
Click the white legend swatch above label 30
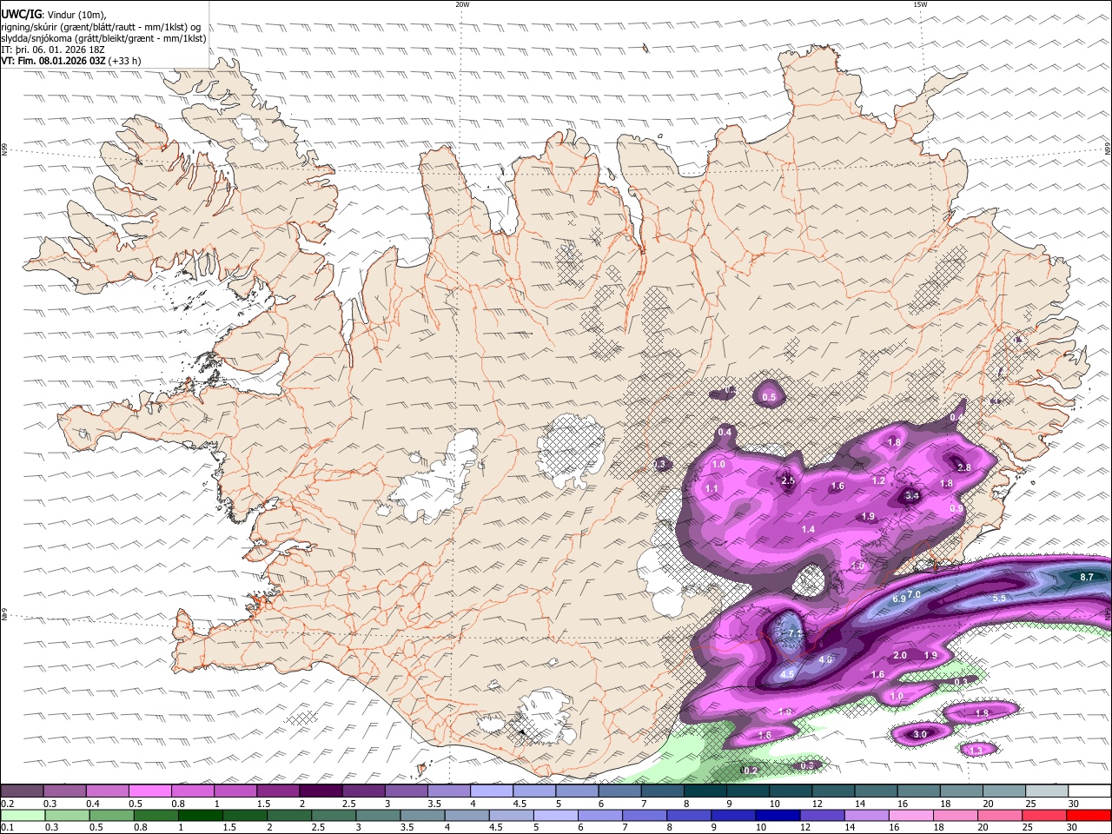tap(1089, 791)
